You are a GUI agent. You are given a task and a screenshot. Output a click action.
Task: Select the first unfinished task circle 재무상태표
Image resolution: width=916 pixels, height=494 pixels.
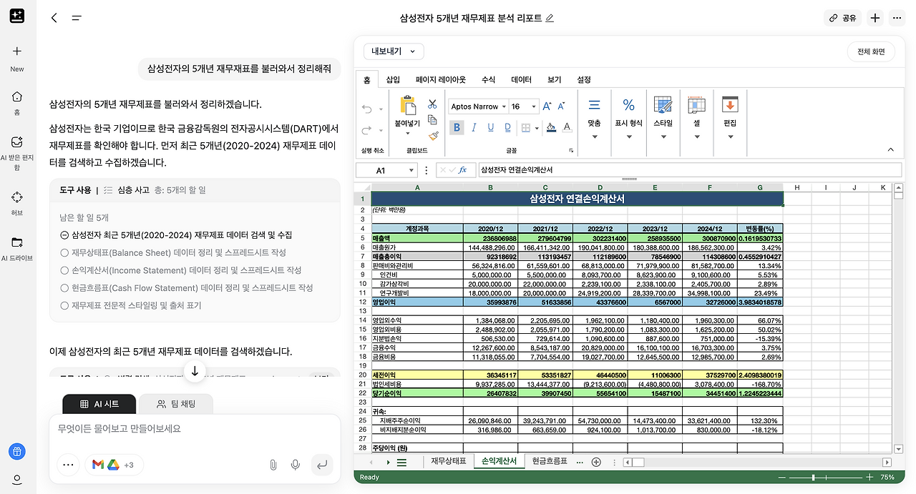[x=64, y=252]
